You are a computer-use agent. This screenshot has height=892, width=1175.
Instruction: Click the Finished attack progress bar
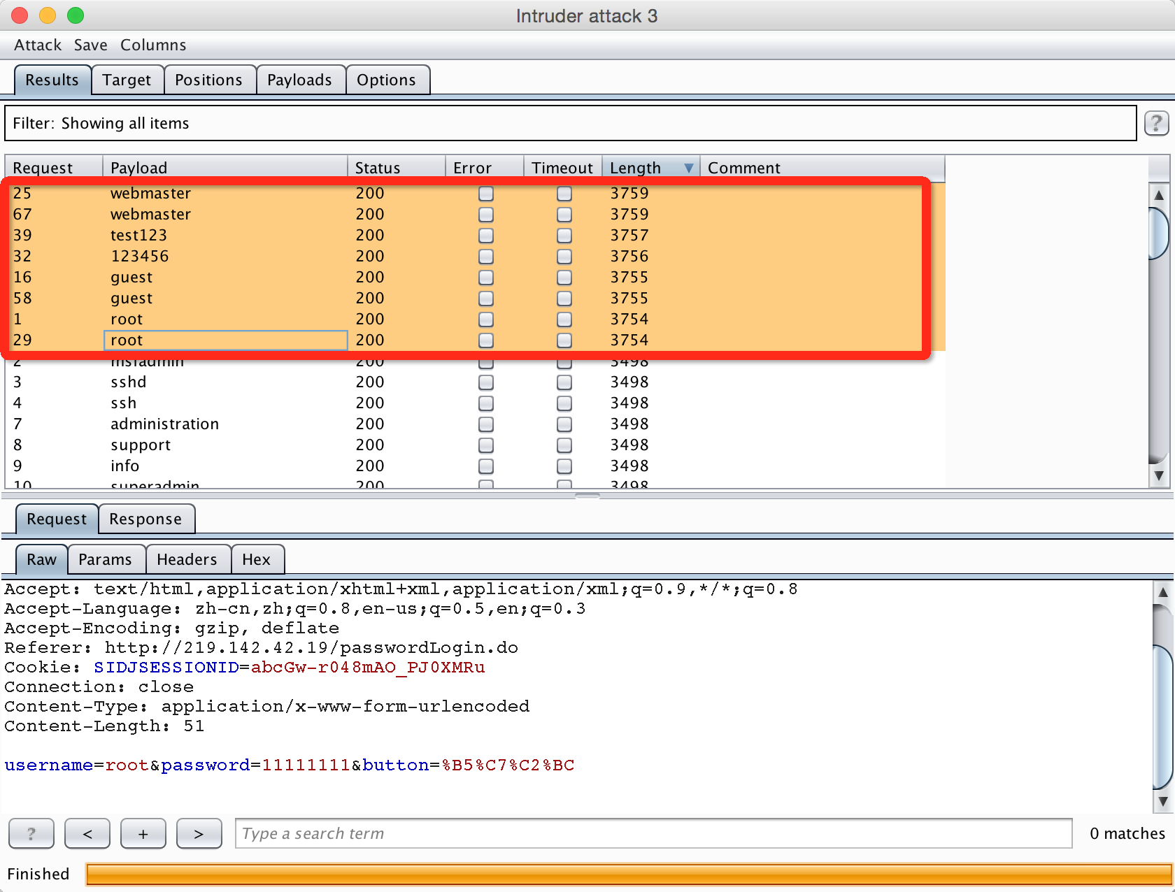[x=628, y=874]
